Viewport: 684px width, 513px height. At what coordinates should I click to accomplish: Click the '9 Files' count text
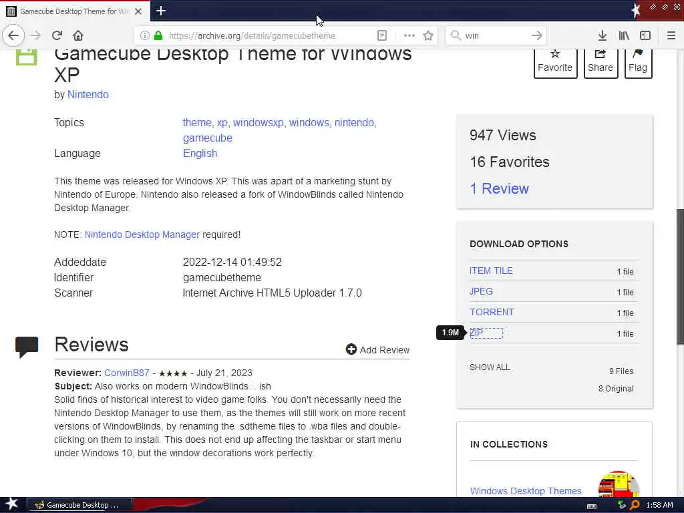click(x=621, y=371)
